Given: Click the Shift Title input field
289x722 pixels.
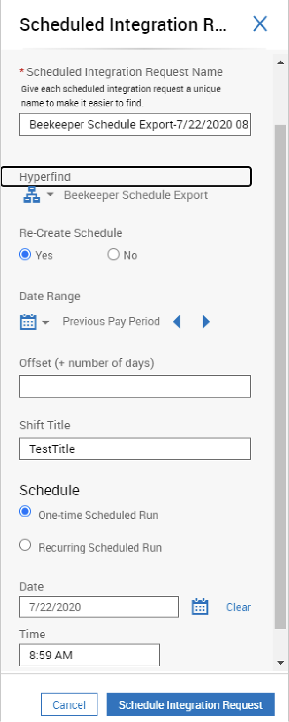Looking at the screenshot, I should point(135,449).
